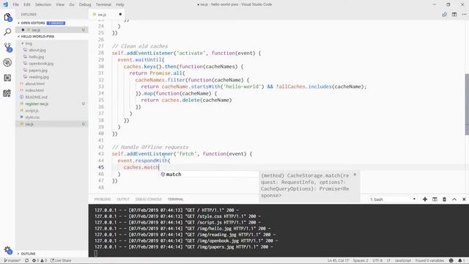Open the Live Share view in activity bar

coord(7,93)
